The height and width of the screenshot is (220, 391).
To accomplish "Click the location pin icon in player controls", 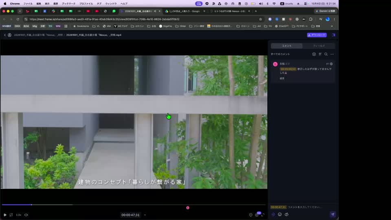I will (250, 215).
